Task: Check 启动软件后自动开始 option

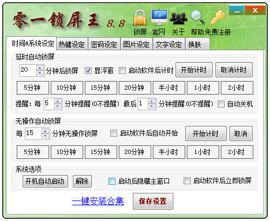Action: pyautogui.click(x=113, y=133)
